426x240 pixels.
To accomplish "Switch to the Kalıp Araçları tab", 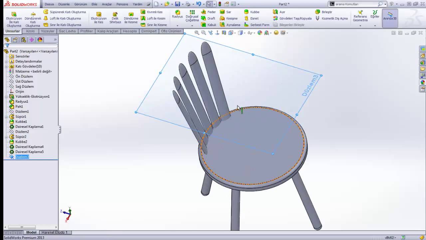I will 108,31.
